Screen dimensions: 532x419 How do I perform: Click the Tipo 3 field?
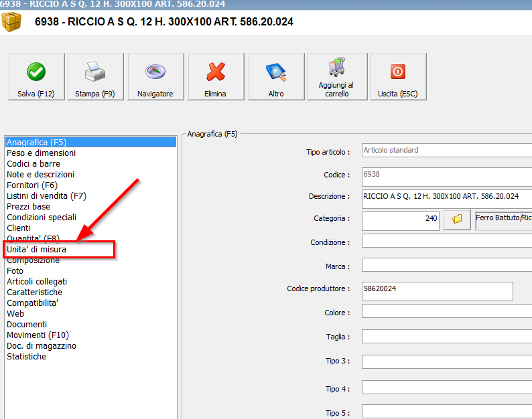tap(447, 361)
